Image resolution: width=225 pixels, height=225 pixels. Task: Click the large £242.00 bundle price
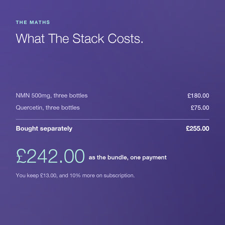pyautogui.click(x=50, y=156)
